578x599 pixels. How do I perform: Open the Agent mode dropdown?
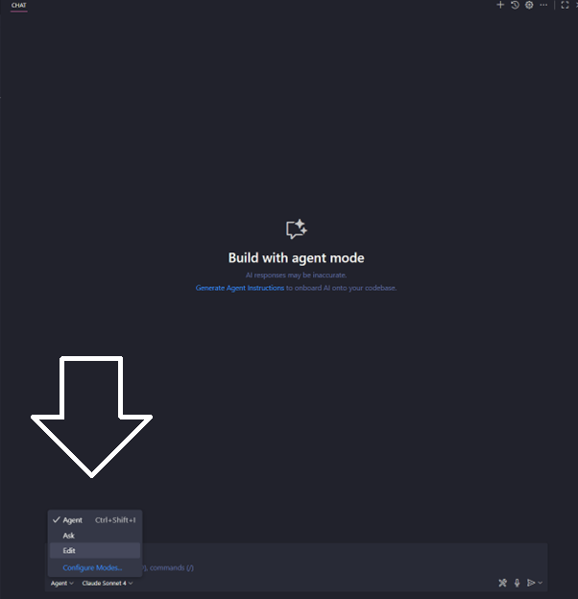click(x=61, y=583)
